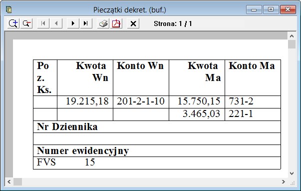Image resolution: width=301 pixels, height=191 pixels.
Task: Click the Poz. Ks. column header
Action: 44,77
